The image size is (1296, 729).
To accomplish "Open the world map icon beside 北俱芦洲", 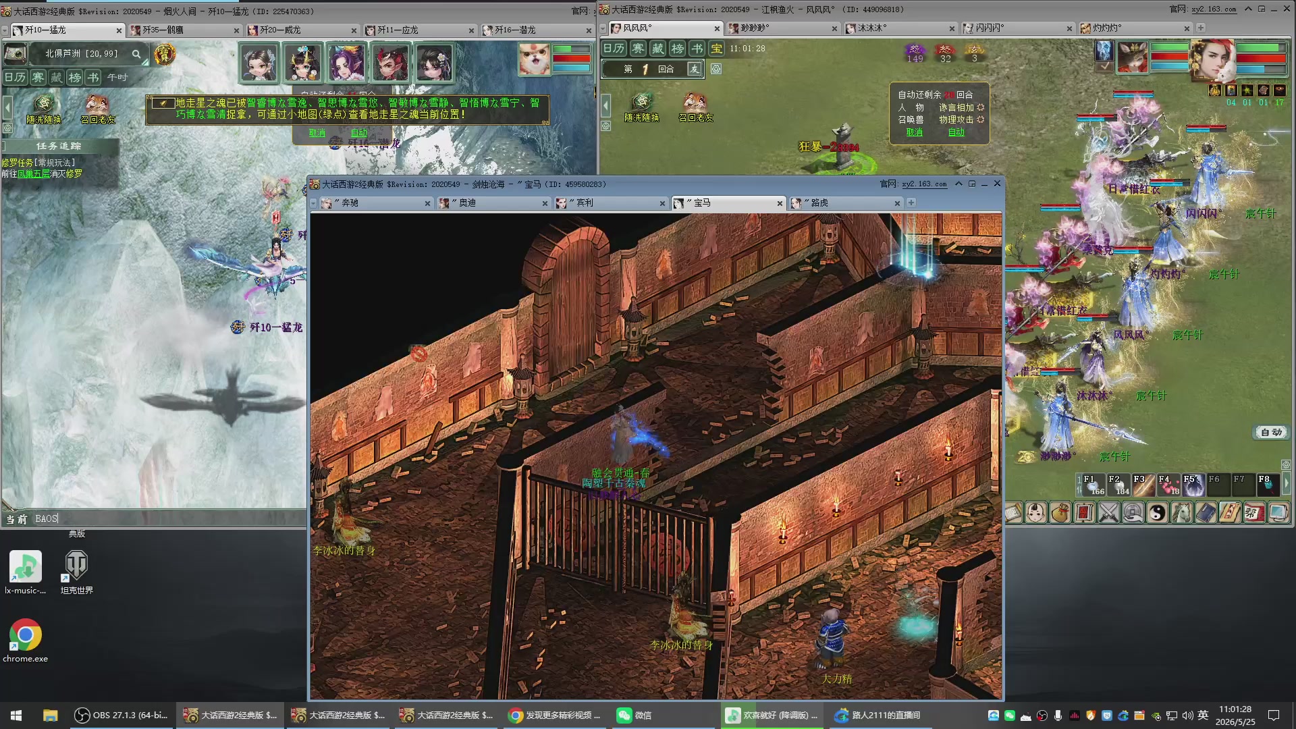I will click(16, 54).
